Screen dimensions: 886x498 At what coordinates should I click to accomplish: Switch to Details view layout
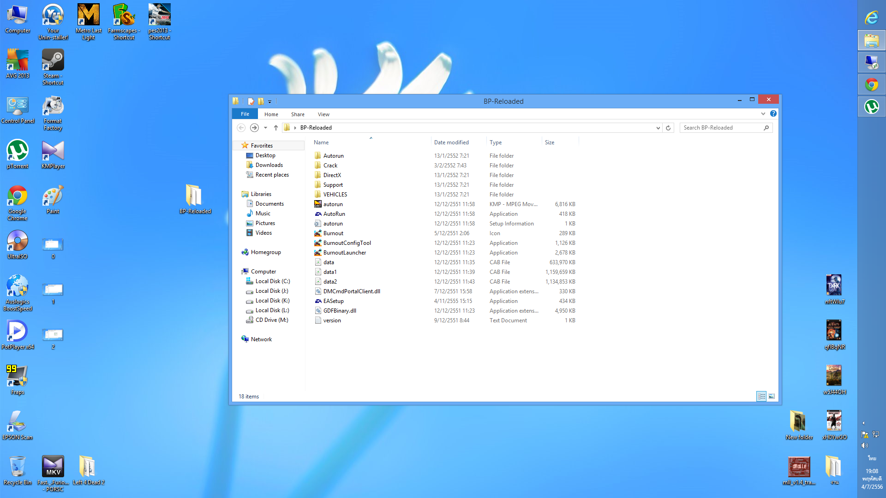761,396
